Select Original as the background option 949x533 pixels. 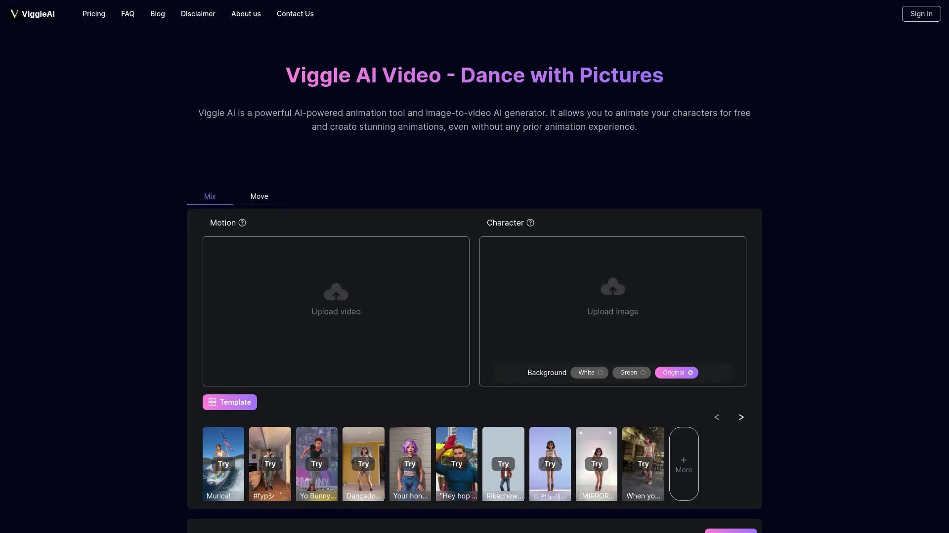tap(676, 373)
